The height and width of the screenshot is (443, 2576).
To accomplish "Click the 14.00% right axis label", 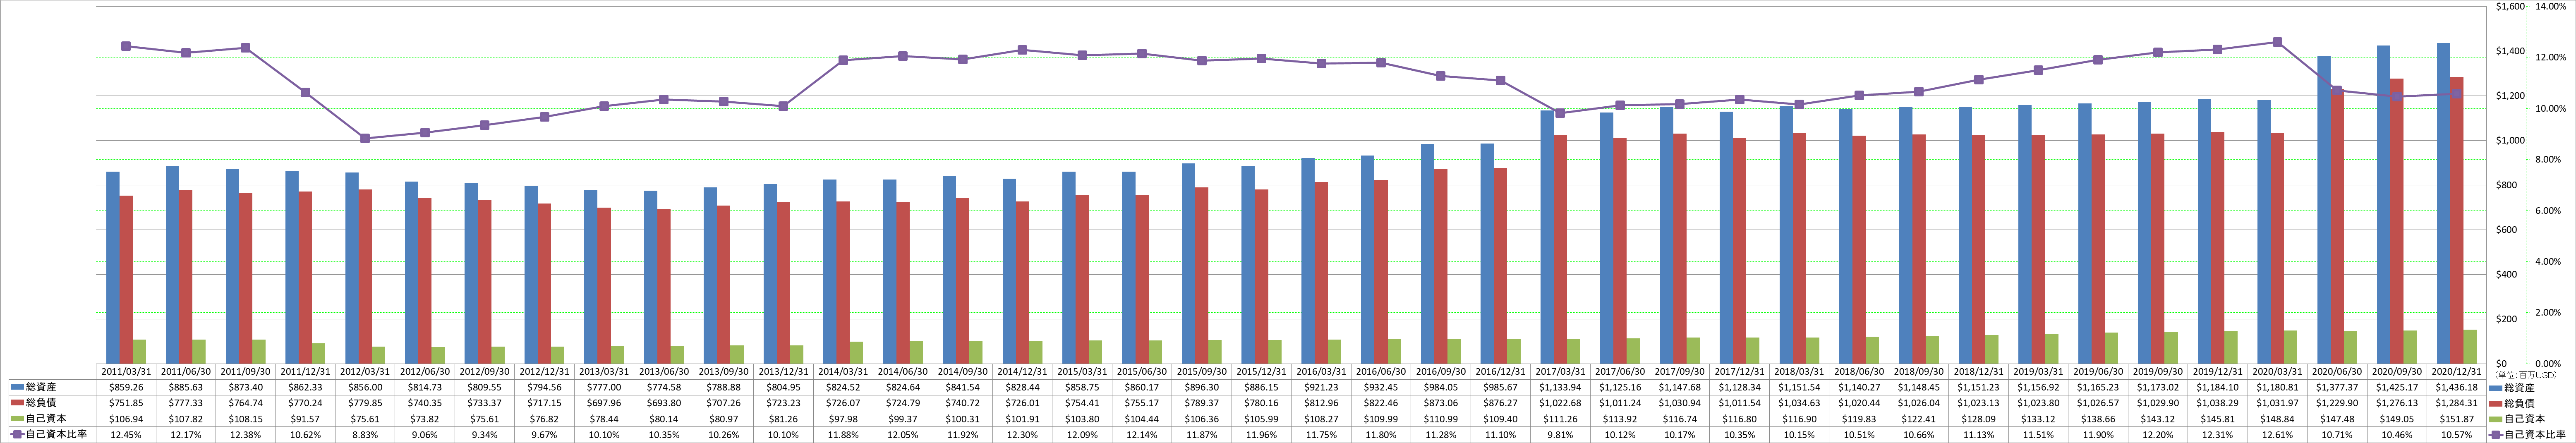I will (x=2552, y=7).
